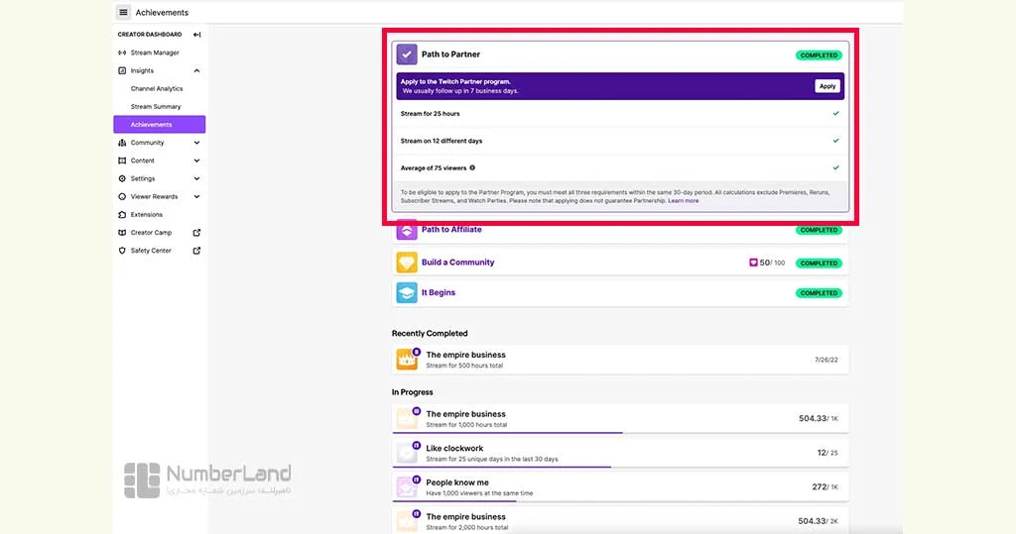Select the Achievements sidebar item
1016x534 pixels.
(x=160, y=124)
